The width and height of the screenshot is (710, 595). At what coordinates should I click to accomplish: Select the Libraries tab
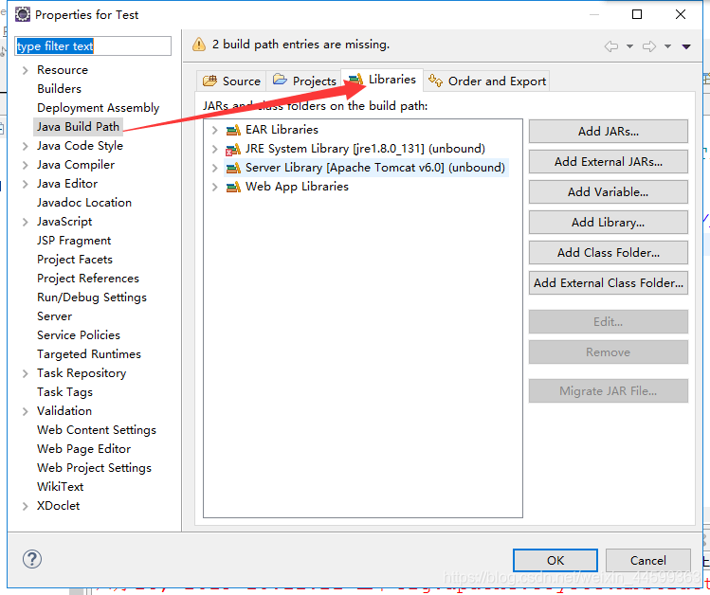click(x=382, y=80)
